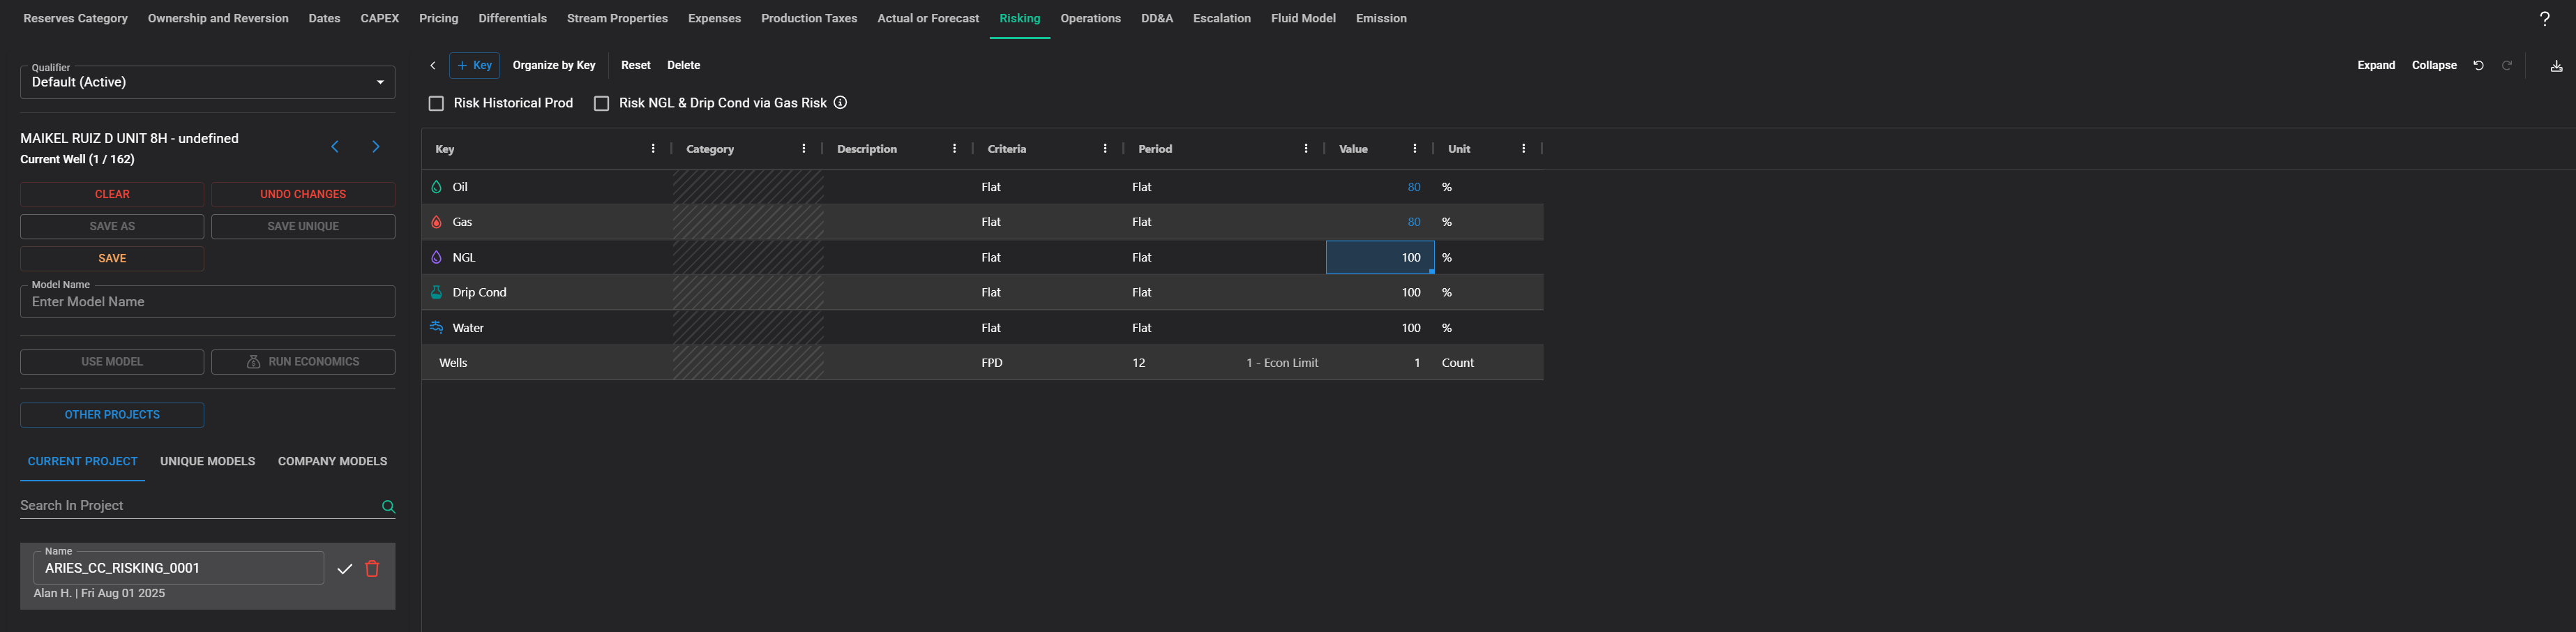The image size is (2576, 632).
Task: Click the undo arrow icon
Action: coord(2478,66)
